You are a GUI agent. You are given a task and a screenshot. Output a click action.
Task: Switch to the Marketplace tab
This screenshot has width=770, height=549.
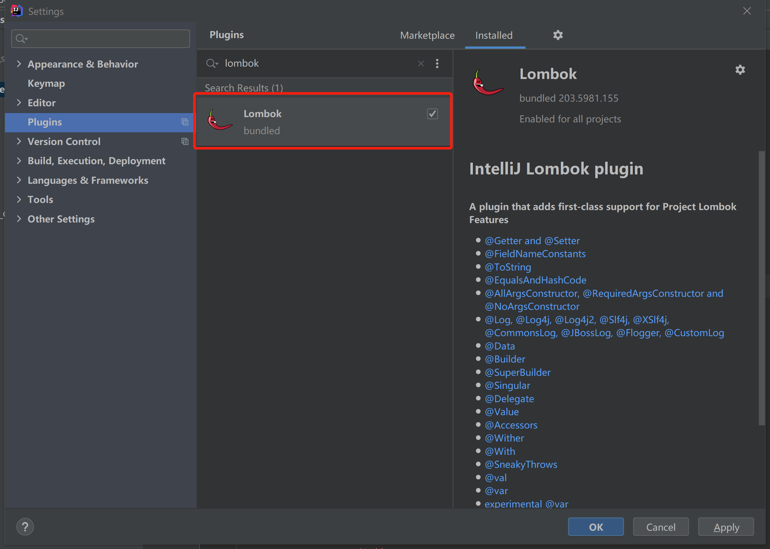427,36
